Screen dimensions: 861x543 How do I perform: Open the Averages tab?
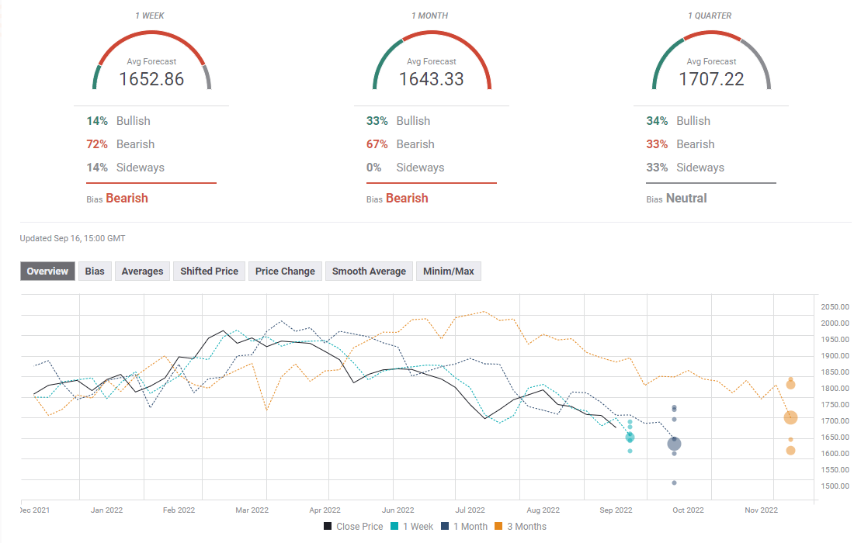tap(142, 271)
